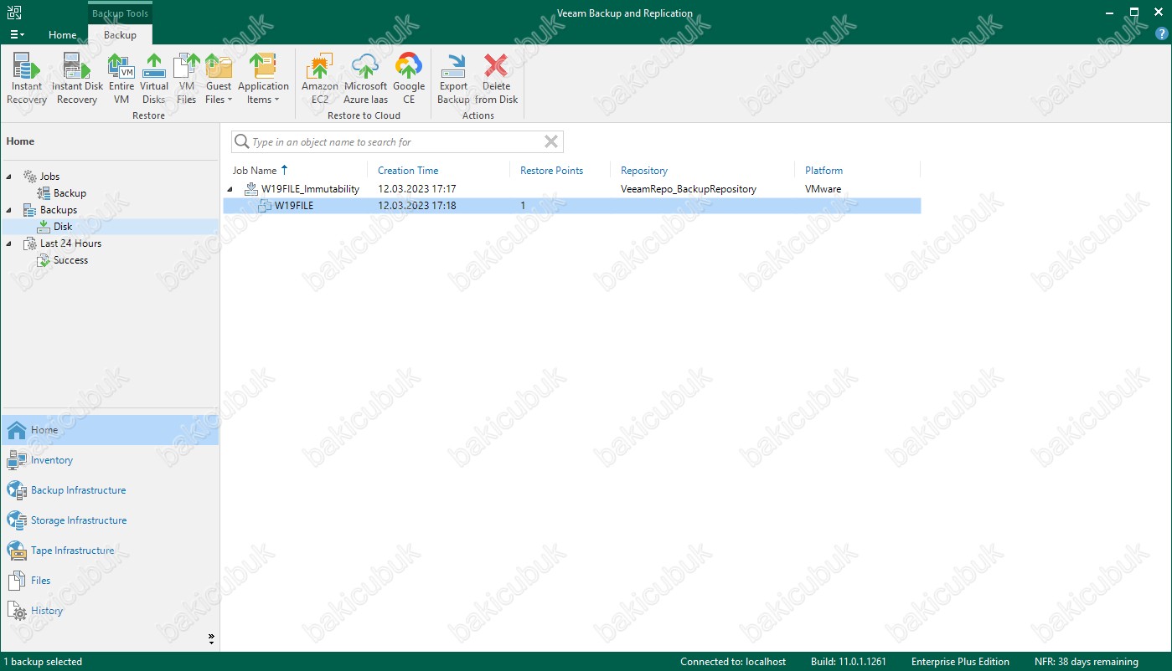Switch to the Home ribbon tab
The width and height of the screenshot is (1172, 671).
pos(63,35)
